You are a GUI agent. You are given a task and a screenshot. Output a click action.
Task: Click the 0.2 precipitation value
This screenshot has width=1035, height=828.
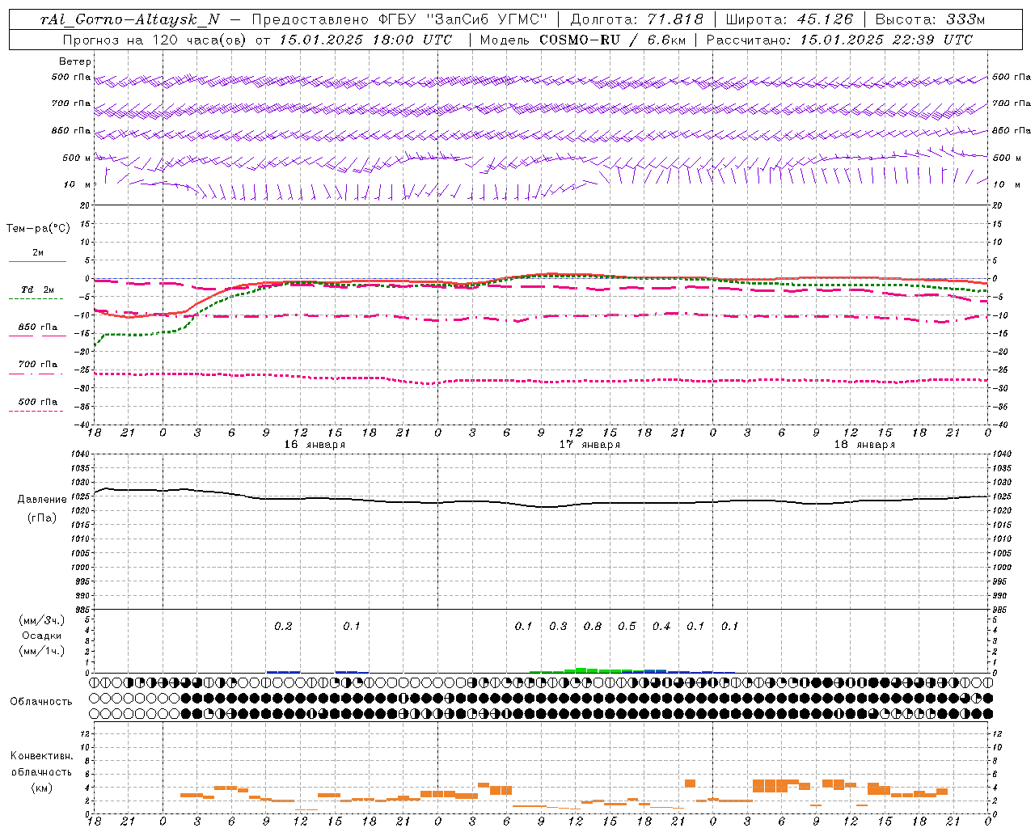pos(283,626)
